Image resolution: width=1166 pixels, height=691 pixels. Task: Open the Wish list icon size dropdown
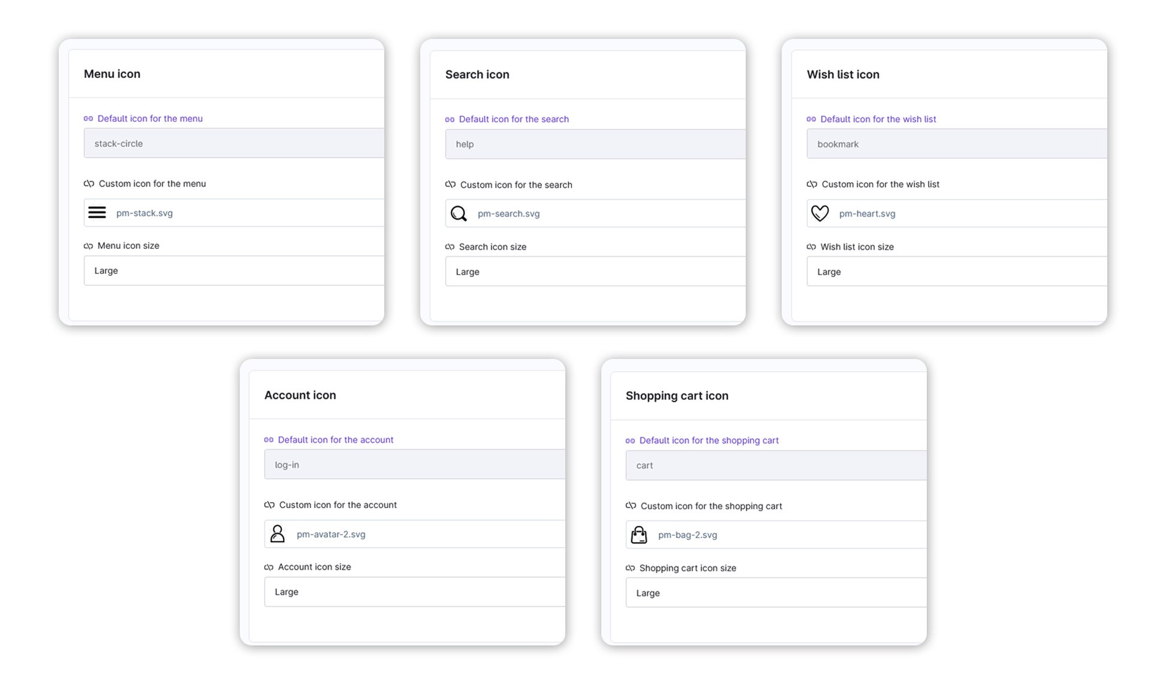pos(956,271)
